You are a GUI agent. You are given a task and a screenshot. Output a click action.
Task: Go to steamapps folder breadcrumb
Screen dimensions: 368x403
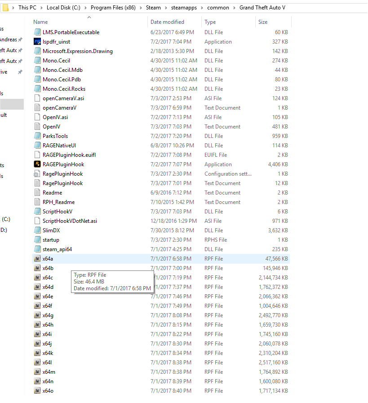click(x=184, y=8)
